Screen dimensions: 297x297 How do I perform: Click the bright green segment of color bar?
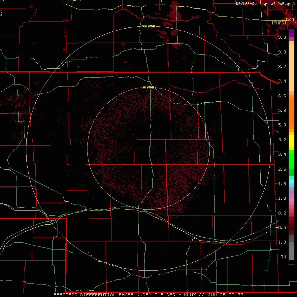pyautogui.click(x=291, y=159)
